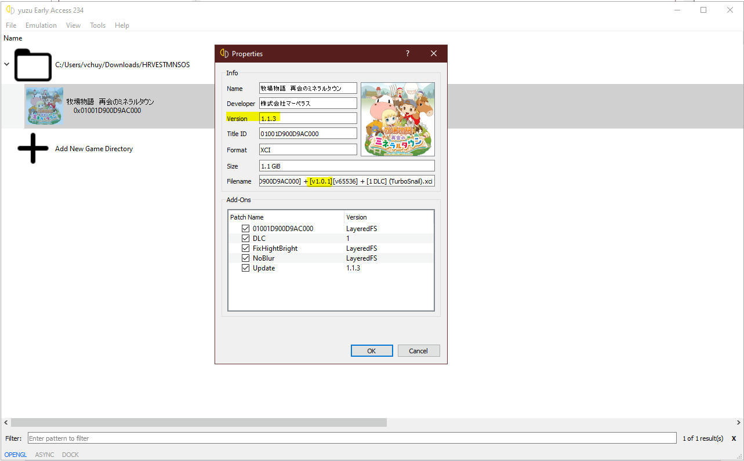The height and width of the screenshot is (461, 744).
Task: Click the Filename field in Properties
Action: click(x=347, y=181)
